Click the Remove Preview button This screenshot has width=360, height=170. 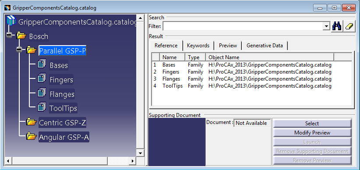[x=312, y=160]
